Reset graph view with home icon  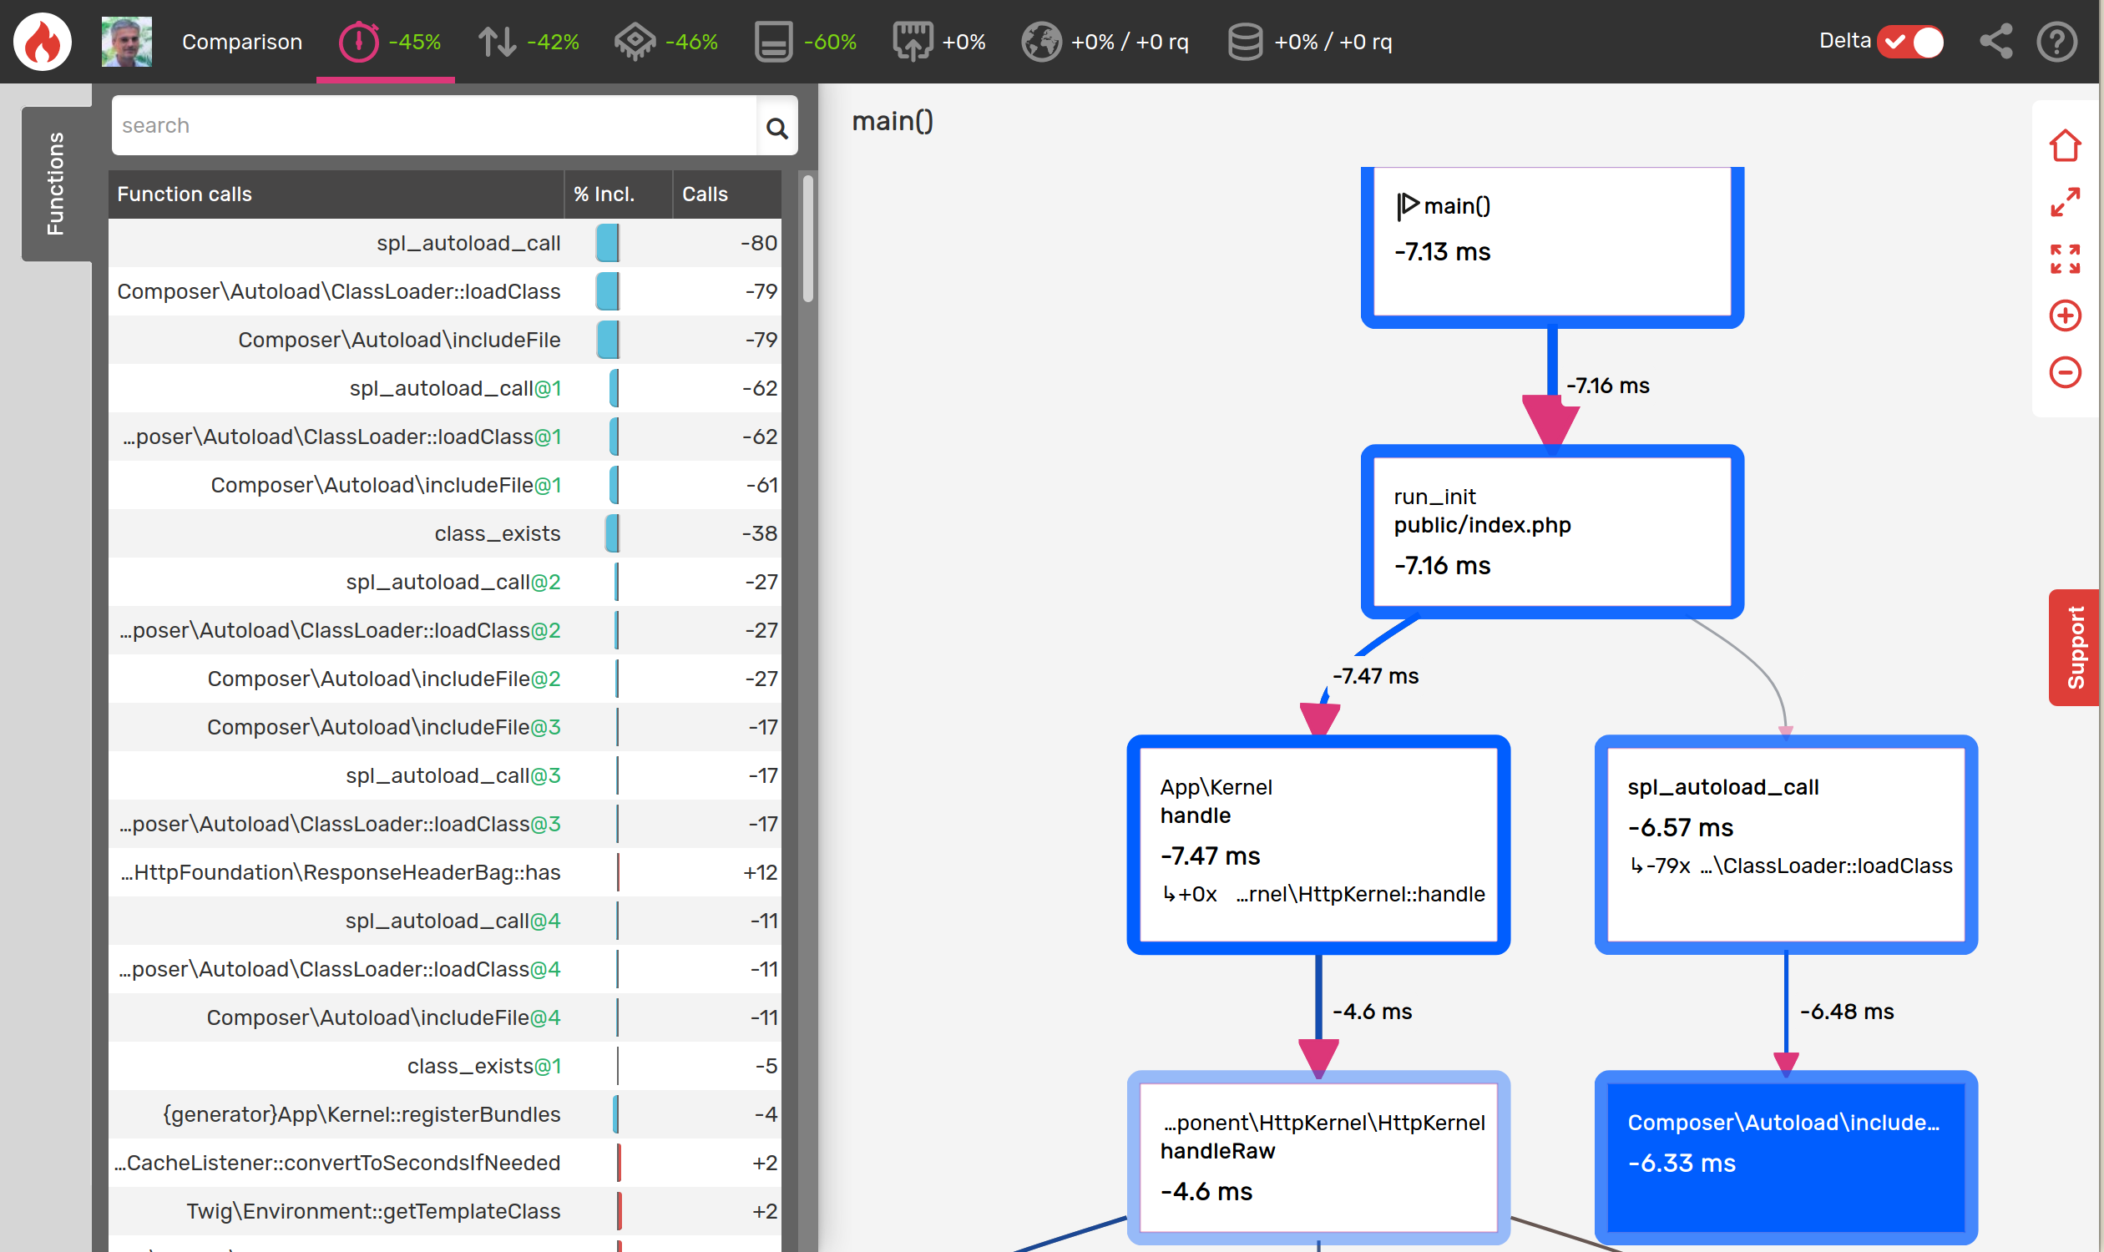point(2064,145)
